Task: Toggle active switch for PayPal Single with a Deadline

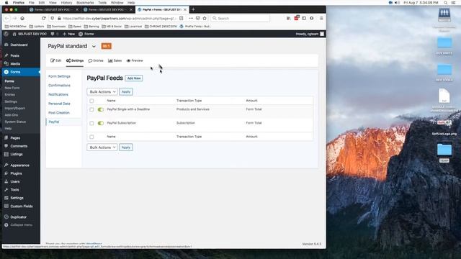Action: tap(101, 109)
